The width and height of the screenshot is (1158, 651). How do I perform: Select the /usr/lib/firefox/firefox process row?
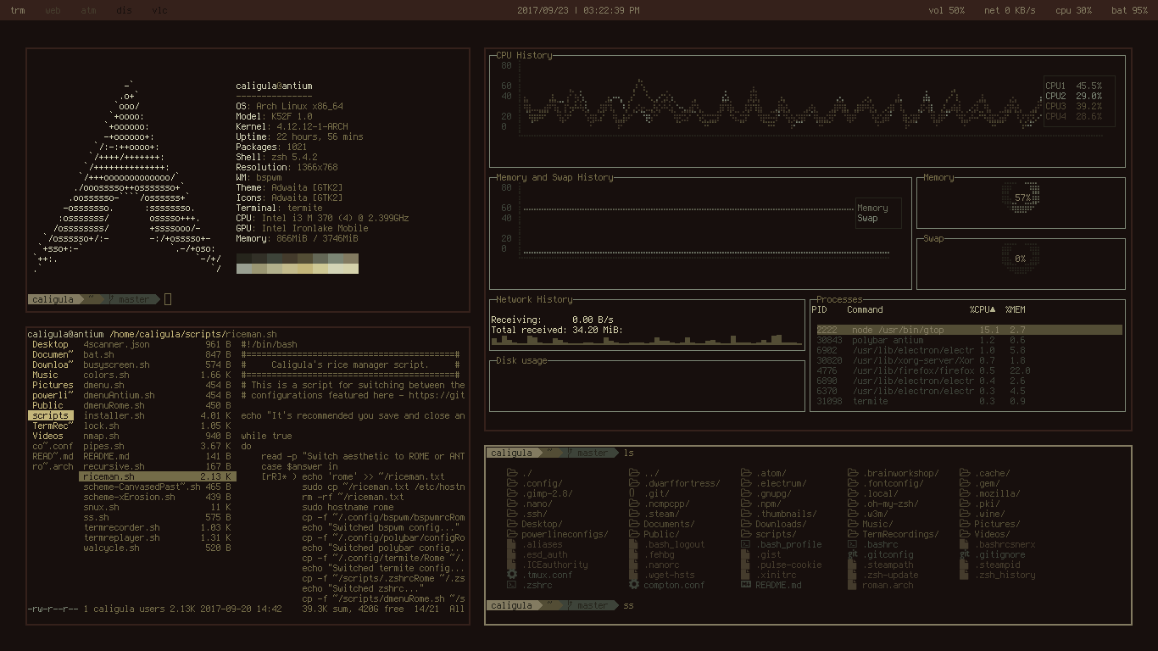(x=969, y=370)
